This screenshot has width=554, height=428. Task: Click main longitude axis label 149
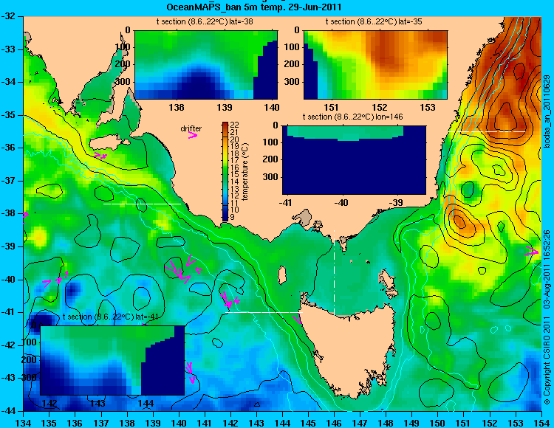(x=411, y=423)
